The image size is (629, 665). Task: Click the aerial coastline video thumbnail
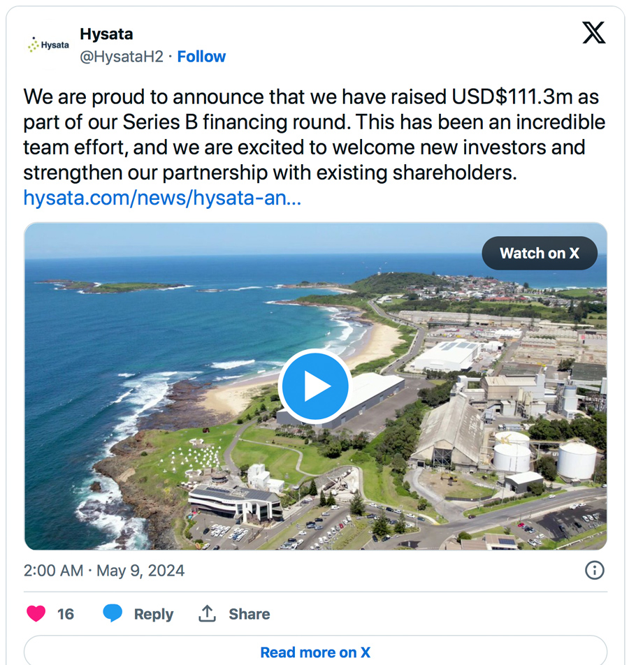(x=175, y=349)
